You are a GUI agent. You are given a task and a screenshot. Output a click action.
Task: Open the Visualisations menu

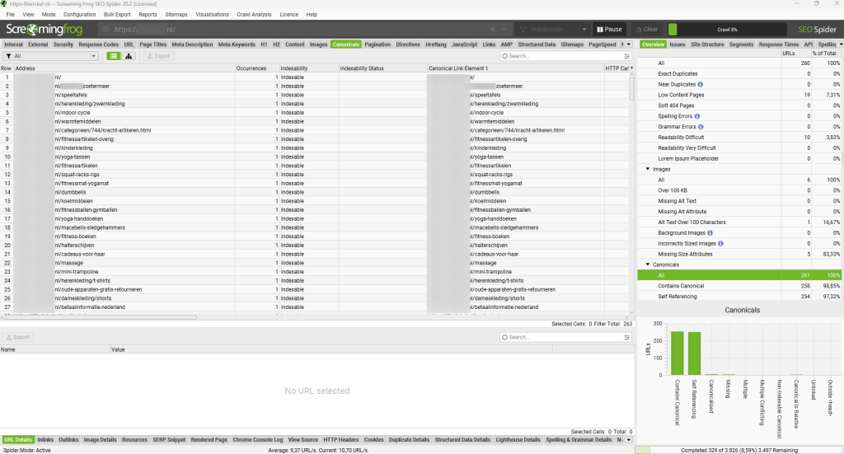tap(212, 15)
